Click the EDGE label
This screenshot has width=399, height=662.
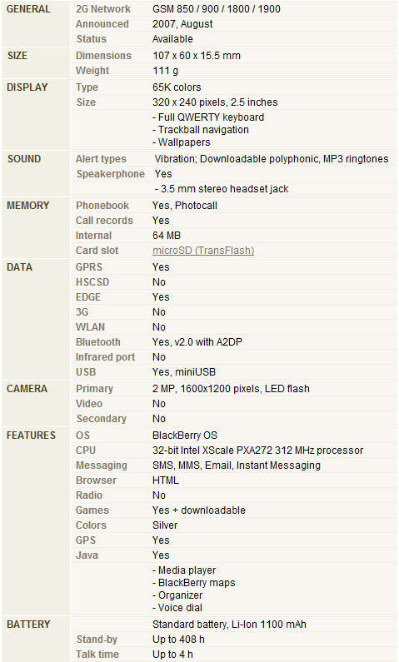[88, 297]
